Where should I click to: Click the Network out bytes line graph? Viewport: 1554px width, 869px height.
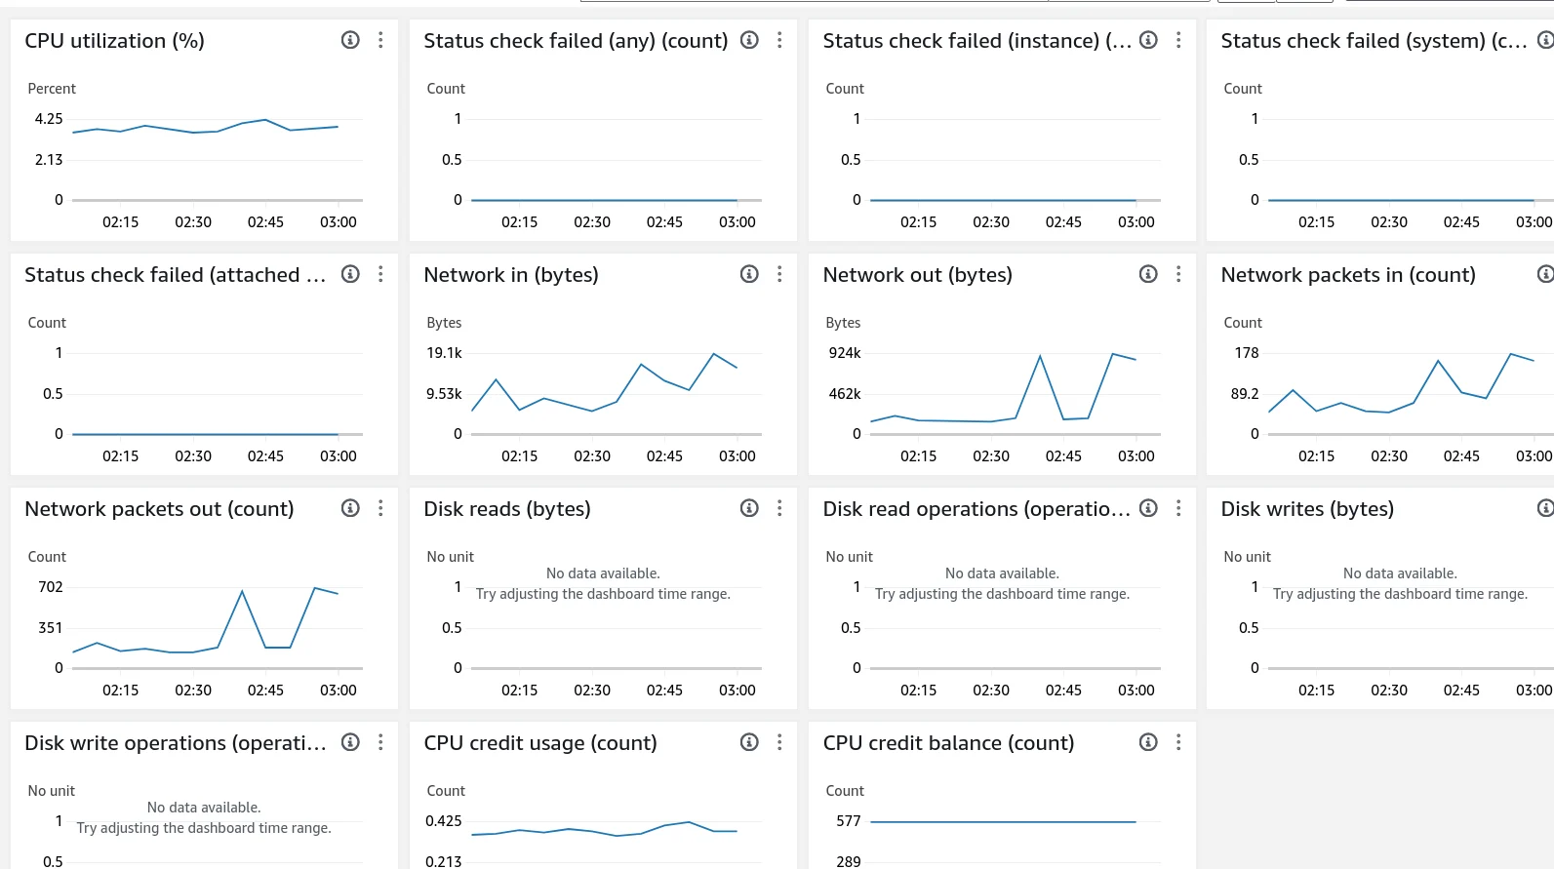pyautogui.click(x=1003, y=388)
